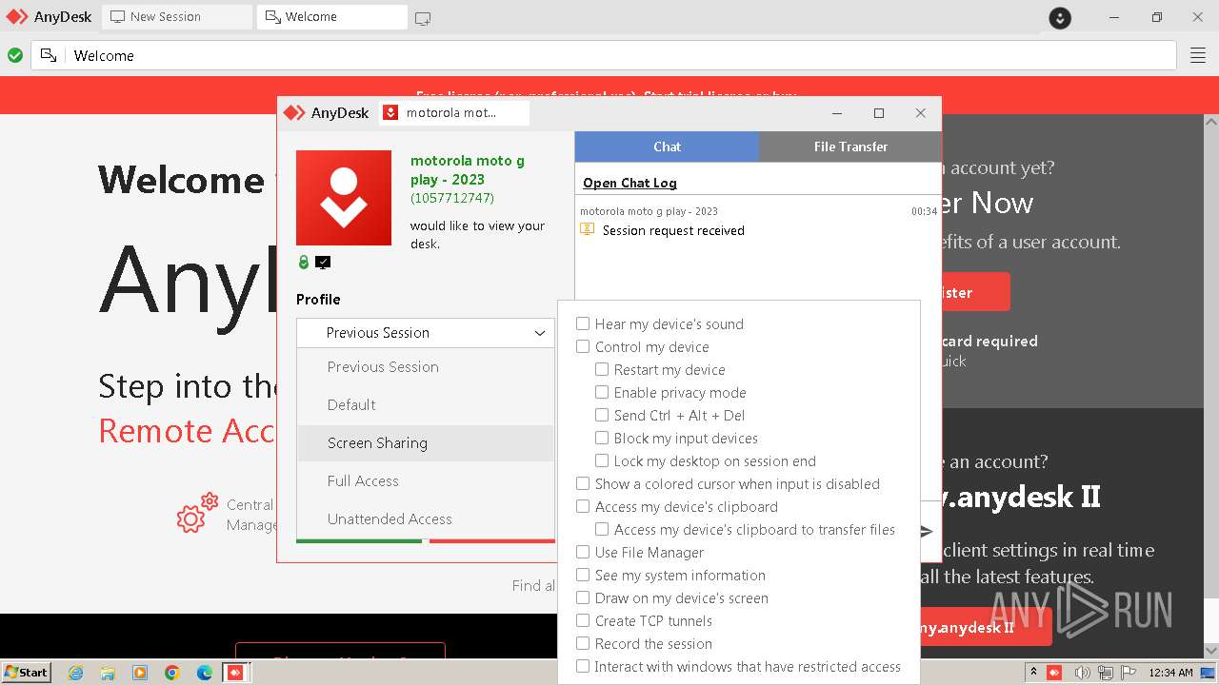Toggle Block my input devices
Screen dimensions: 1219x685
pyautogui.click(x=602, y=438)
